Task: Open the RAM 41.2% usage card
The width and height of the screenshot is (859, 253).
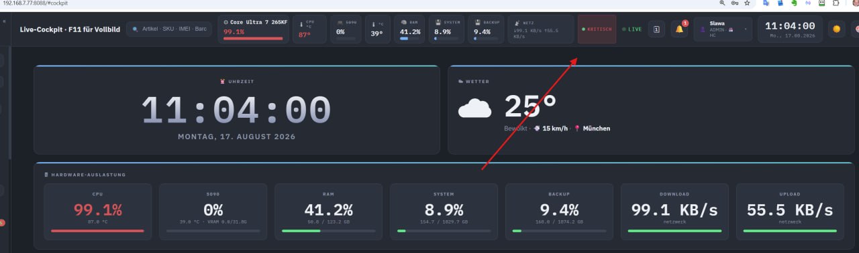Action: click(328, 212)
